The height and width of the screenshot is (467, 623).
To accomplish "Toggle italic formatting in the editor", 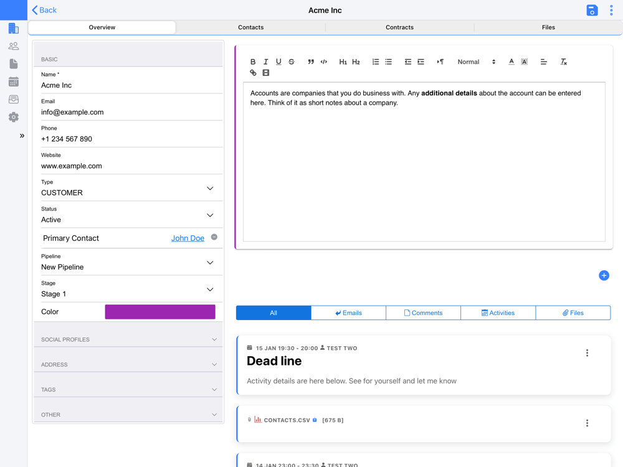I will coord(266,62).
